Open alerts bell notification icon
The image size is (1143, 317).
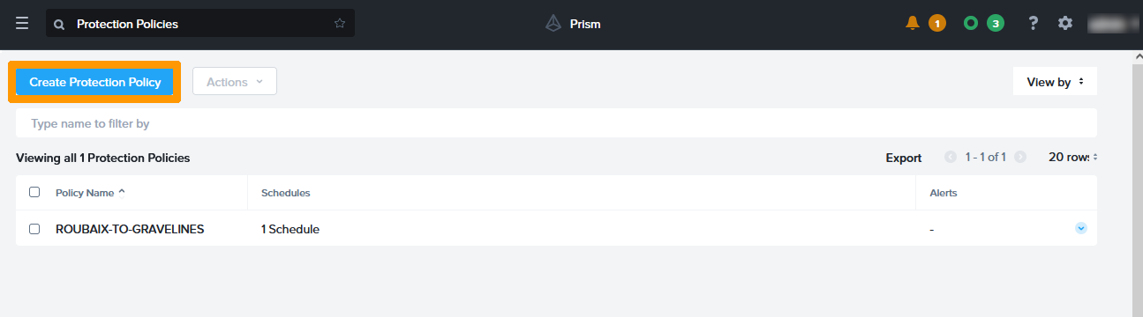pos(913,24)
